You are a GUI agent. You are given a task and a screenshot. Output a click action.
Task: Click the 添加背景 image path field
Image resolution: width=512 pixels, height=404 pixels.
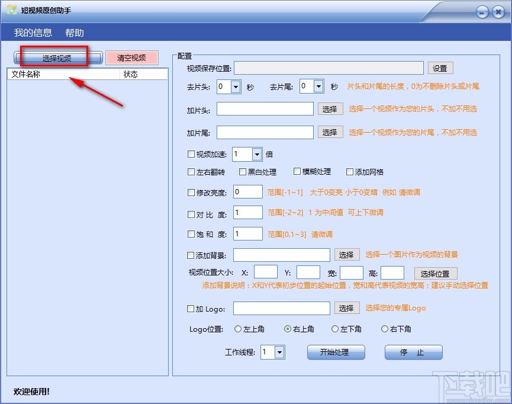click(282, 255)
